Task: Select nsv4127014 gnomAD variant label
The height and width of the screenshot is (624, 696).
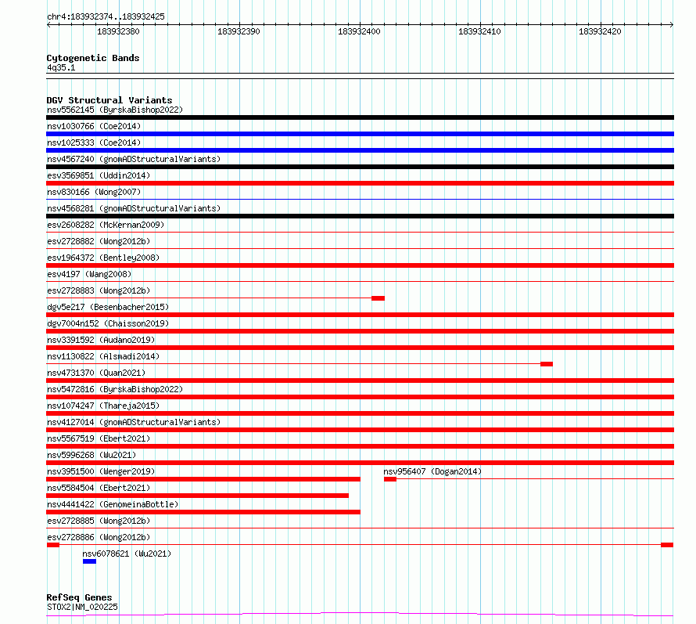Action: 134,422
